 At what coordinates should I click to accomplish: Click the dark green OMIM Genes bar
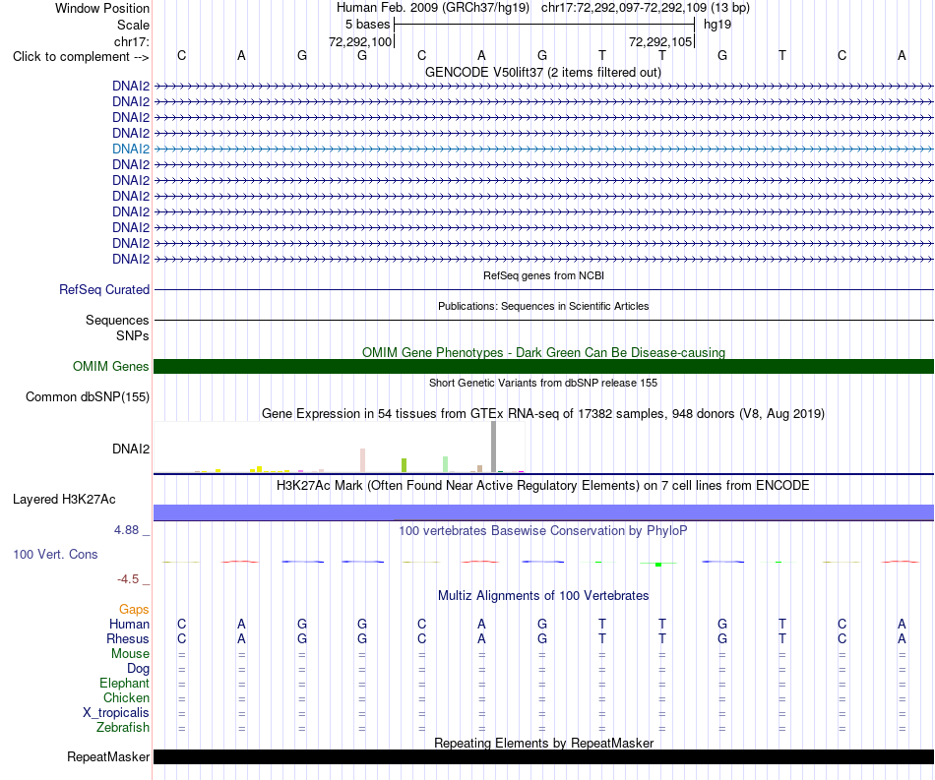[x=543, y=367]
